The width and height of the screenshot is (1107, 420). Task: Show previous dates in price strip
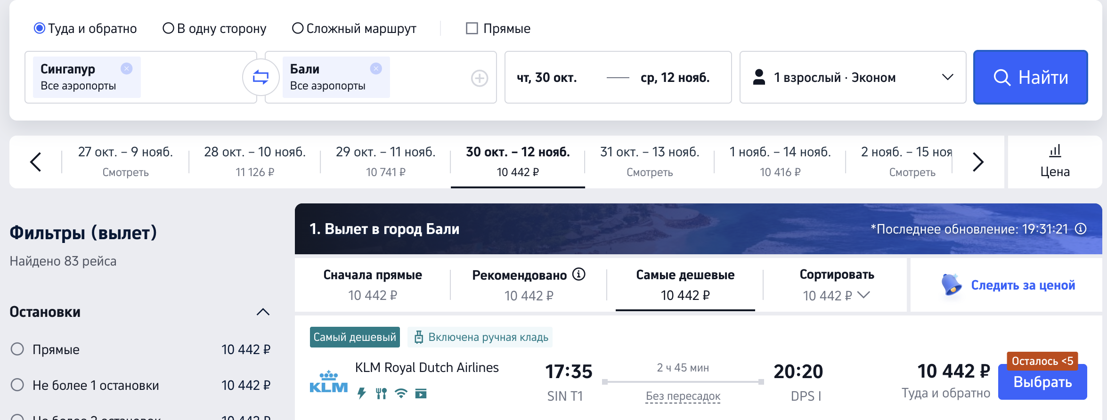point(36,162)
